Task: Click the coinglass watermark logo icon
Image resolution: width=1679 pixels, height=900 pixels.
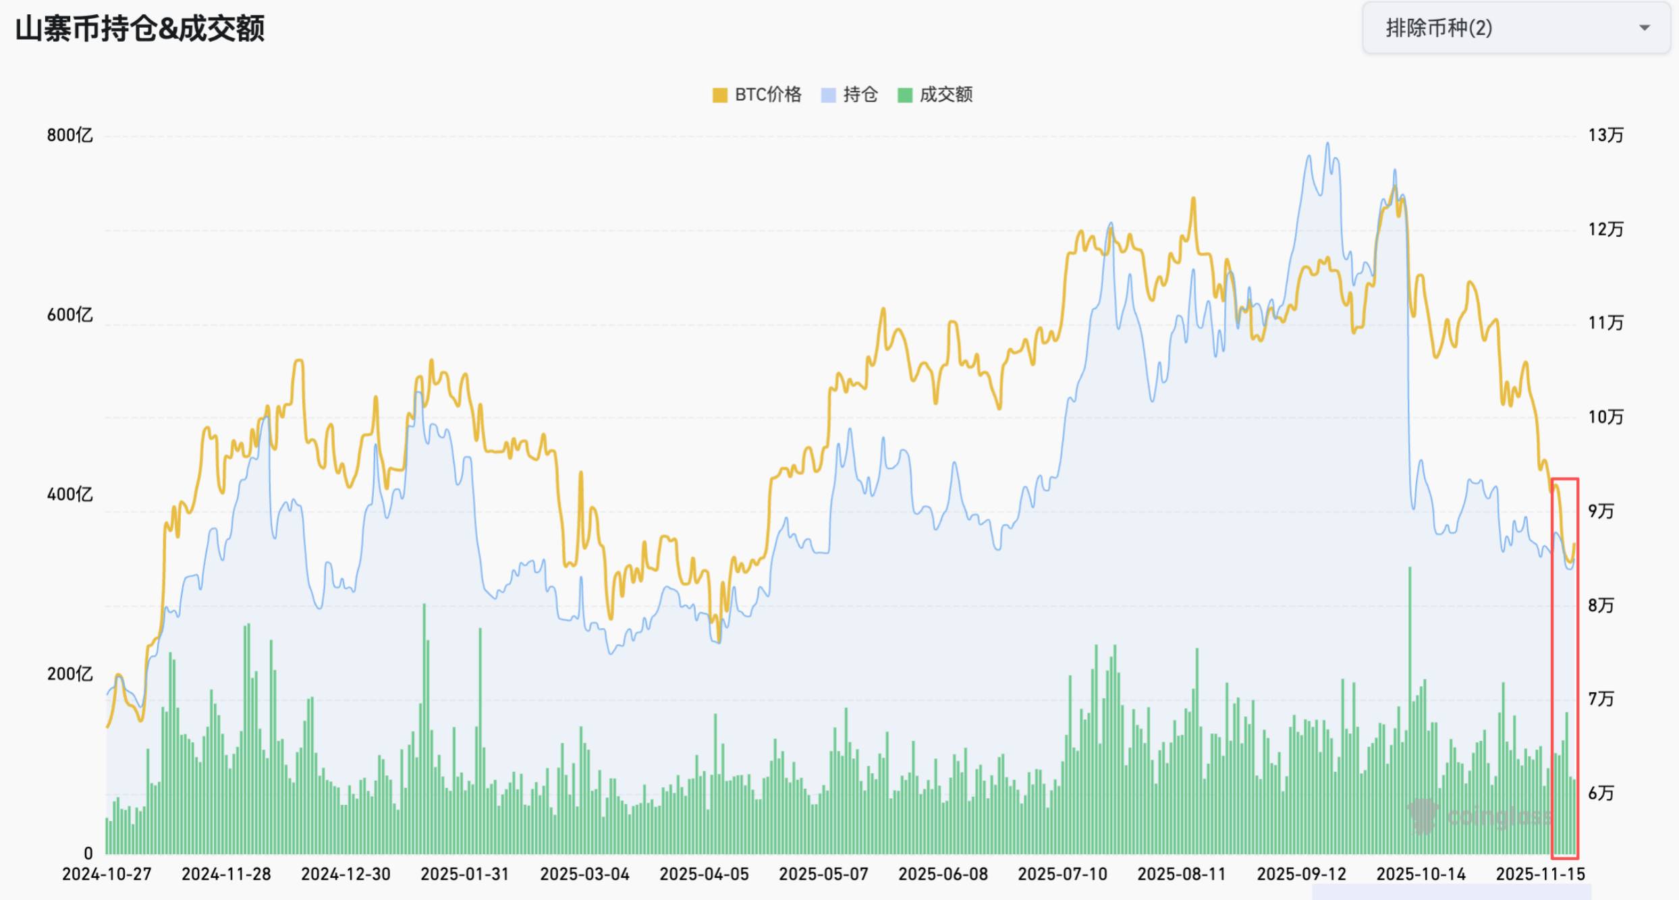Action: coord(1423,816)
